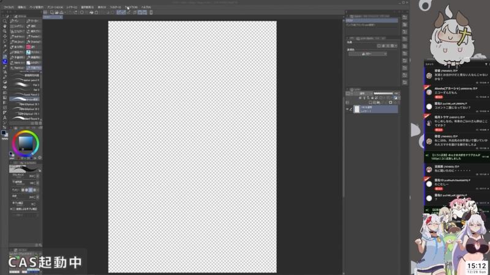Toggle the stabilization checkbox in tool properties
The height and width of the screenshot is (275, 490).
tap(13, 208)
